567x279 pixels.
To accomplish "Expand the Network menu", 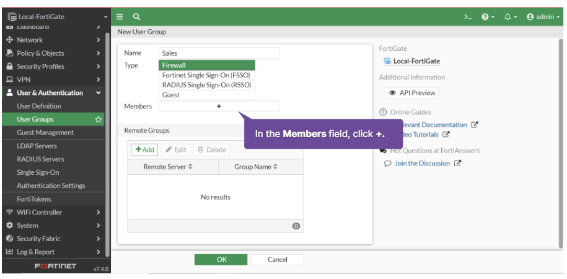I will pyautogui.click(x=53, y=40).
